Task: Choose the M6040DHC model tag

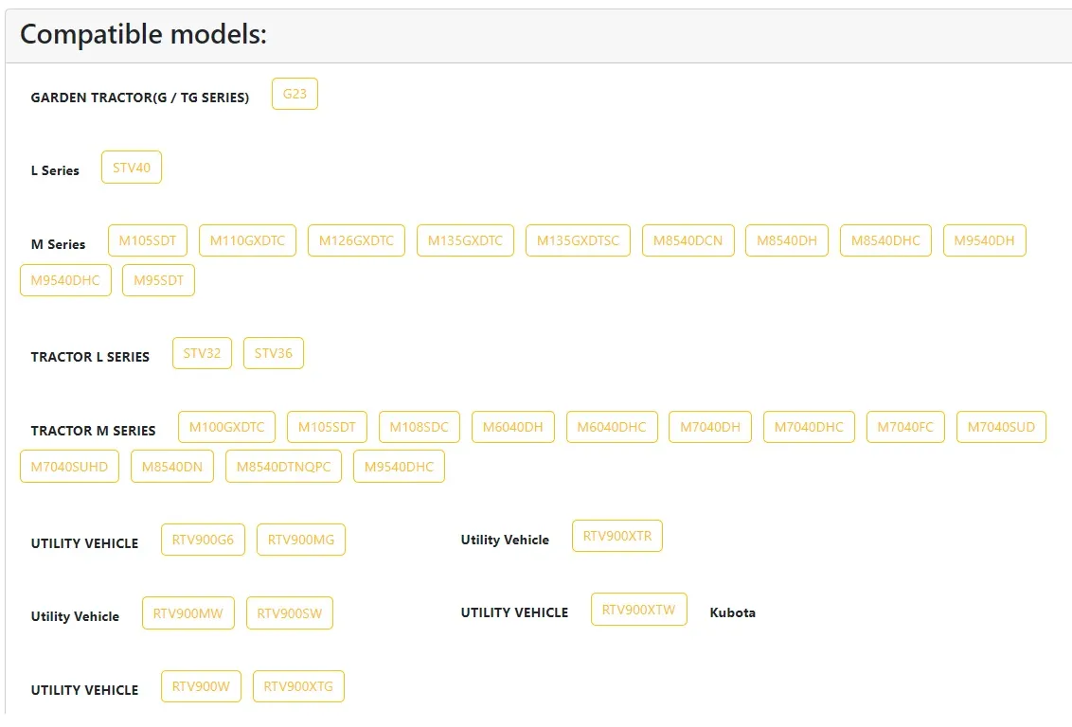Action: [612, 427]
